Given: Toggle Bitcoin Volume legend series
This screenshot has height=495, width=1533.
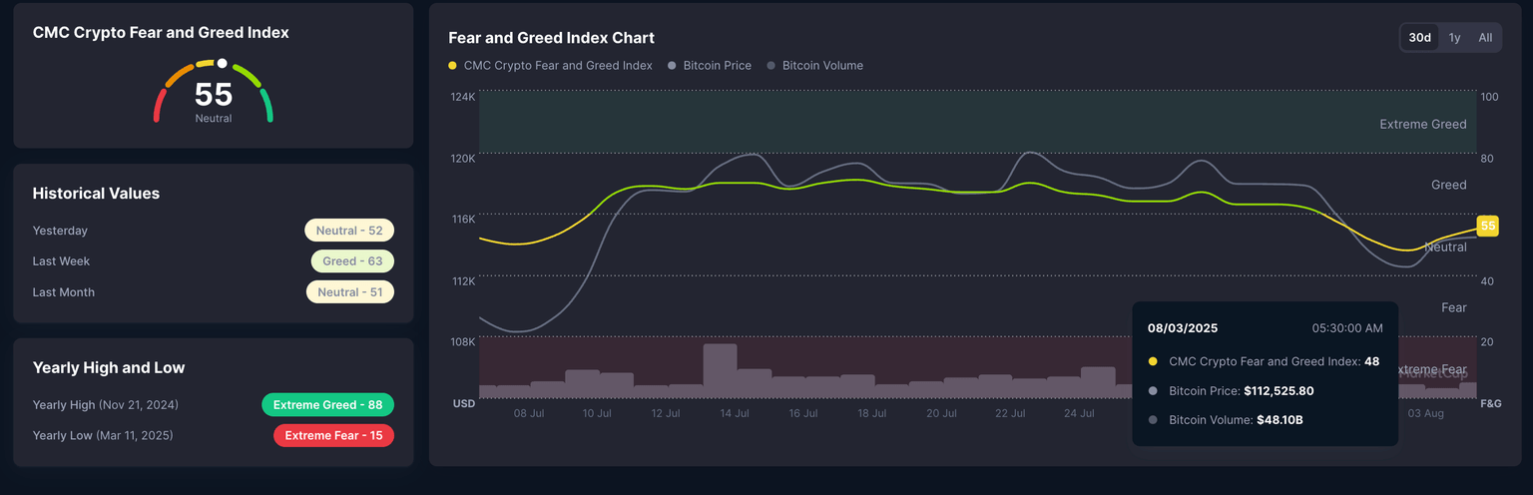Looking at the screenshot, I should point(814,66).
